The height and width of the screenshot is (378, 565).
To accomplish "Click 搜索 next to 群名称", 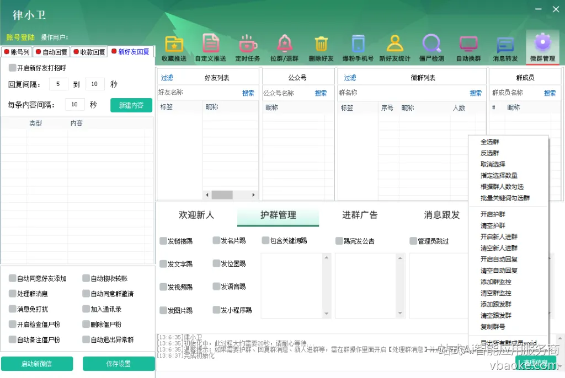I will pyautogui.click(x=476, y=93).
